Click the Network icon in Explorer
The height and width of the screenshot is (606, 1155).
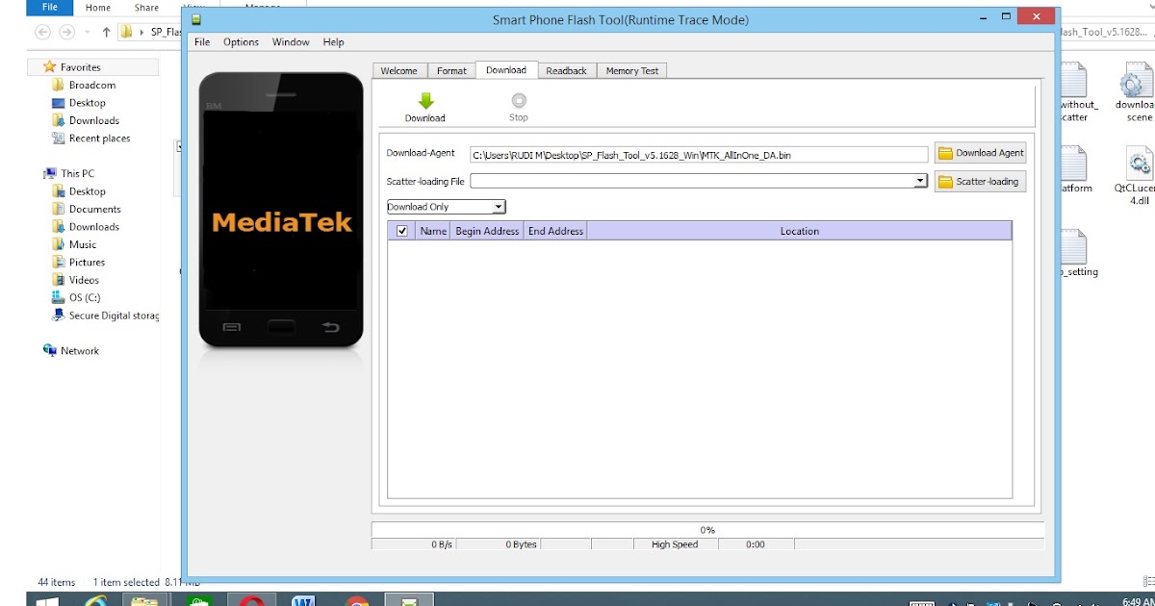(x=50, y=351)
